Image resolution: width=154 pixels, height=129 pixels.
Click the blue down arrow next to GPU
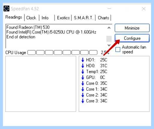click(83, 78)
